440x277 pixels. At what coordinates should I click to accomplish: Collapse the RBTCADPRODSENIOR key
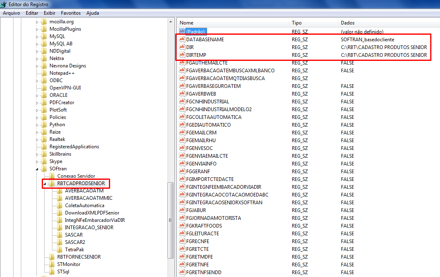click(45, 184)
